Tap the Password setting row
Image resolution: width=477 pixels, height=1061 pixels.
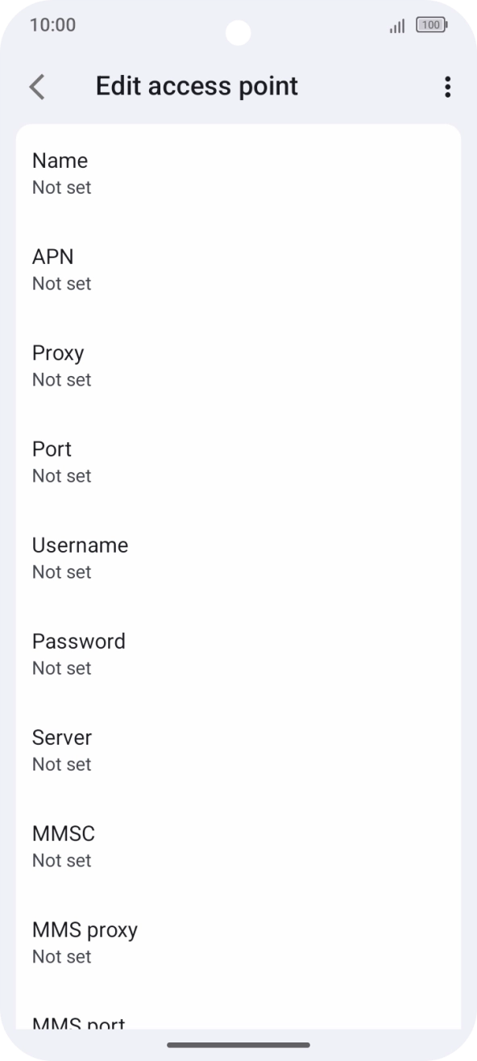pos(238,654)
